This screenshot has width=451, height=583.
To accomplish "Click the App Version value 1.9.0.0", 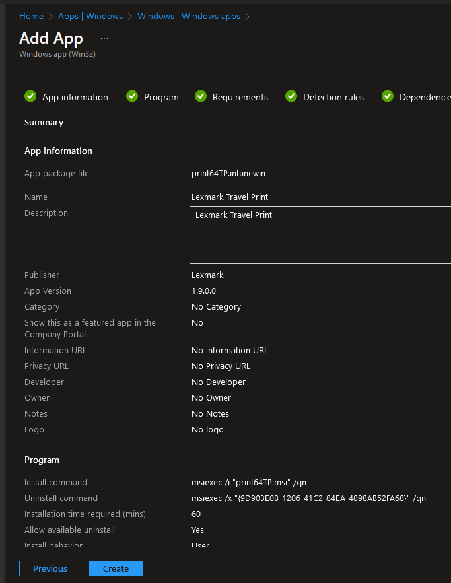I will coord(203,291).
